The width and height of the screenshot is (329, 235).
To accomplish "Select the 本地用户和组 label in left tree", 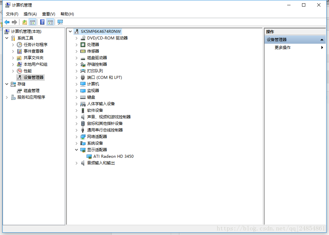I will pos(36,64).
